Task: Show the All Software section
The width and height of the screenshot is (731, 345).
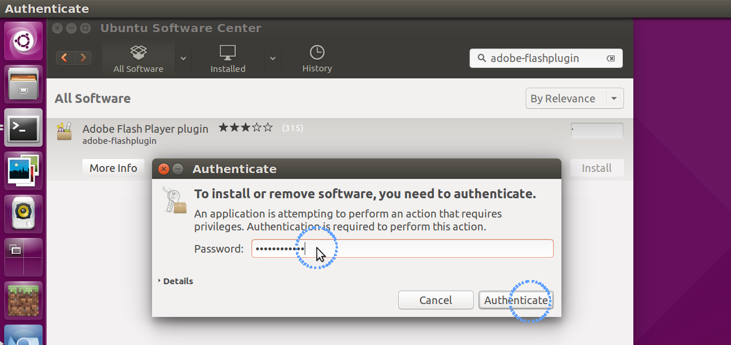Action: pyautogui.click(x=139, y=59)
